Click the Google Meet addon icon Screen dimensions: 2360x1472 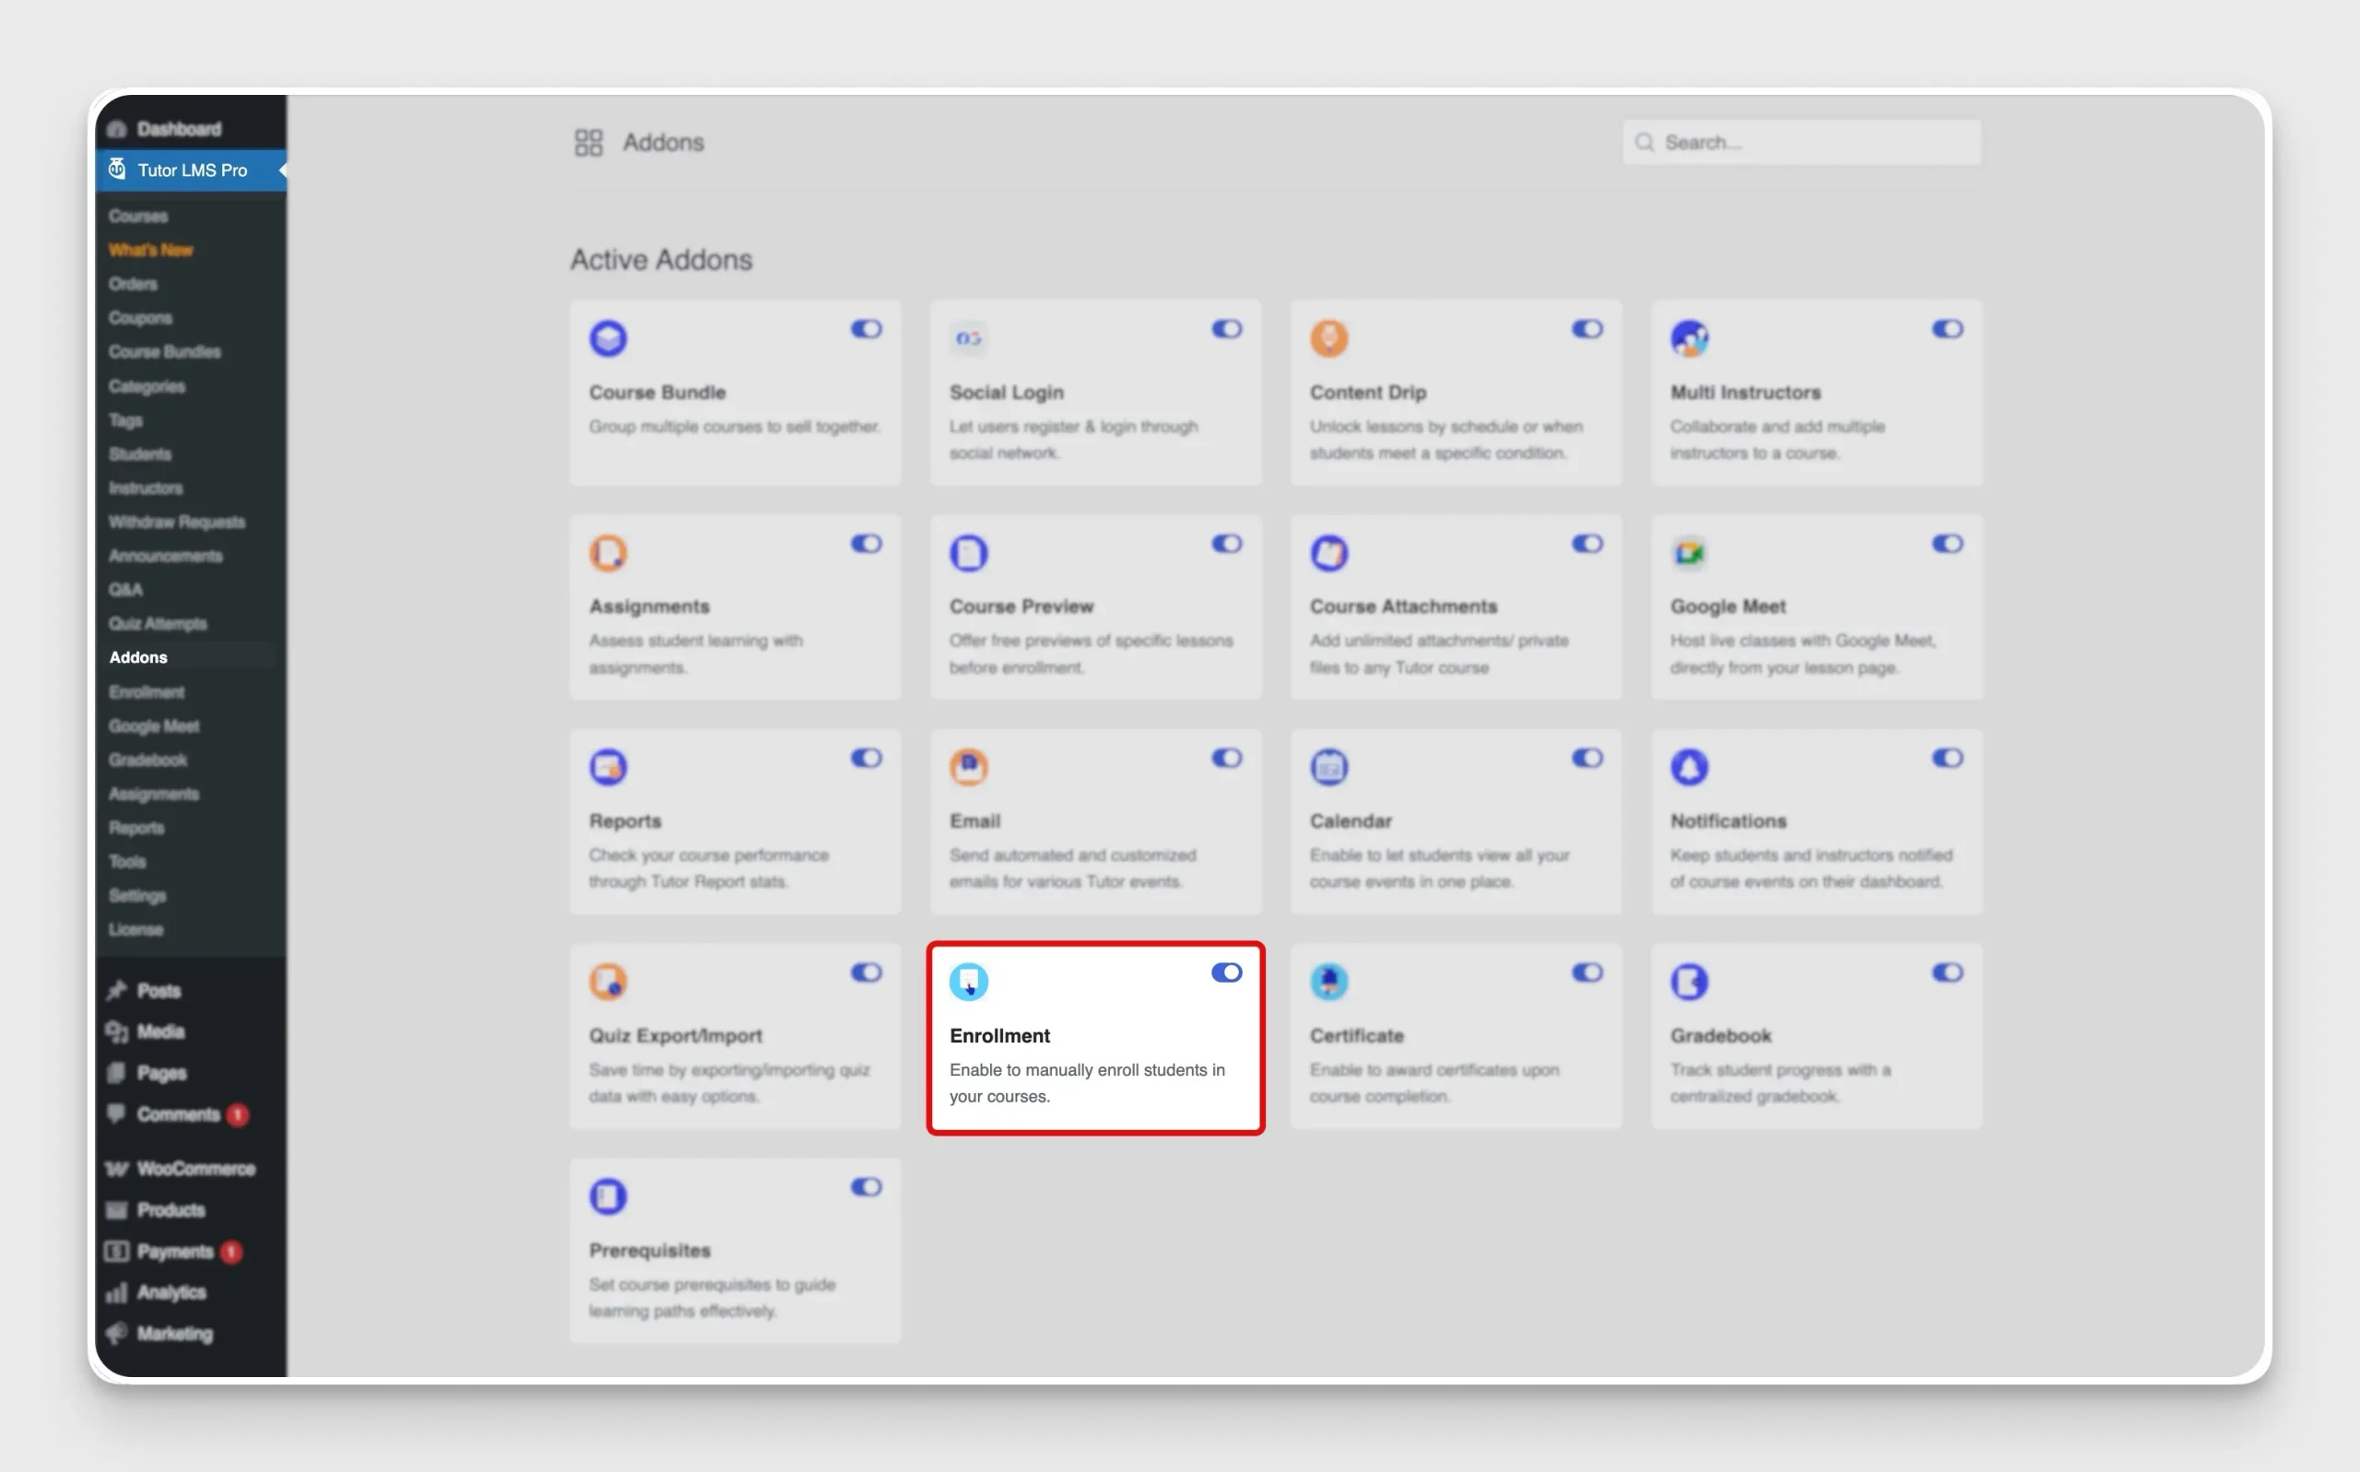1689,553
